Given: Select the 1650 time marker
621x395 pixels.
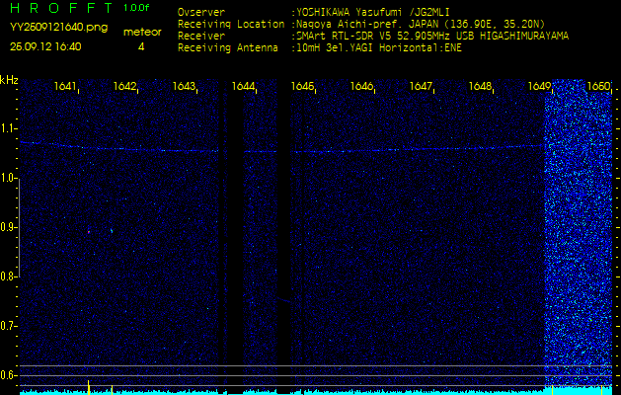Looking at the screenshot, I should coord(598,87).
